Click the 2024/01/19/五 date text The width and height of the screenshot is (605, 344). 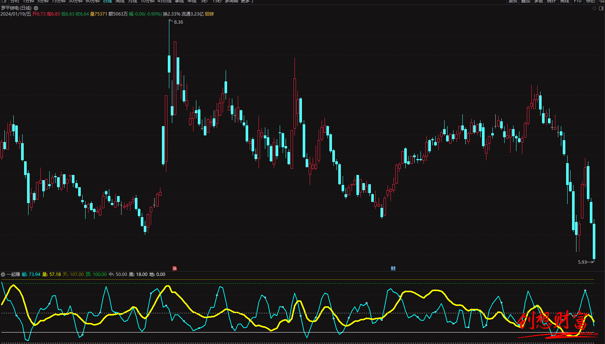(x=16, y=14)
